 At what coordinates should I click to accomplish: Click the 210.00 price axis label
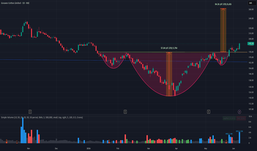(x=251, y=33)
